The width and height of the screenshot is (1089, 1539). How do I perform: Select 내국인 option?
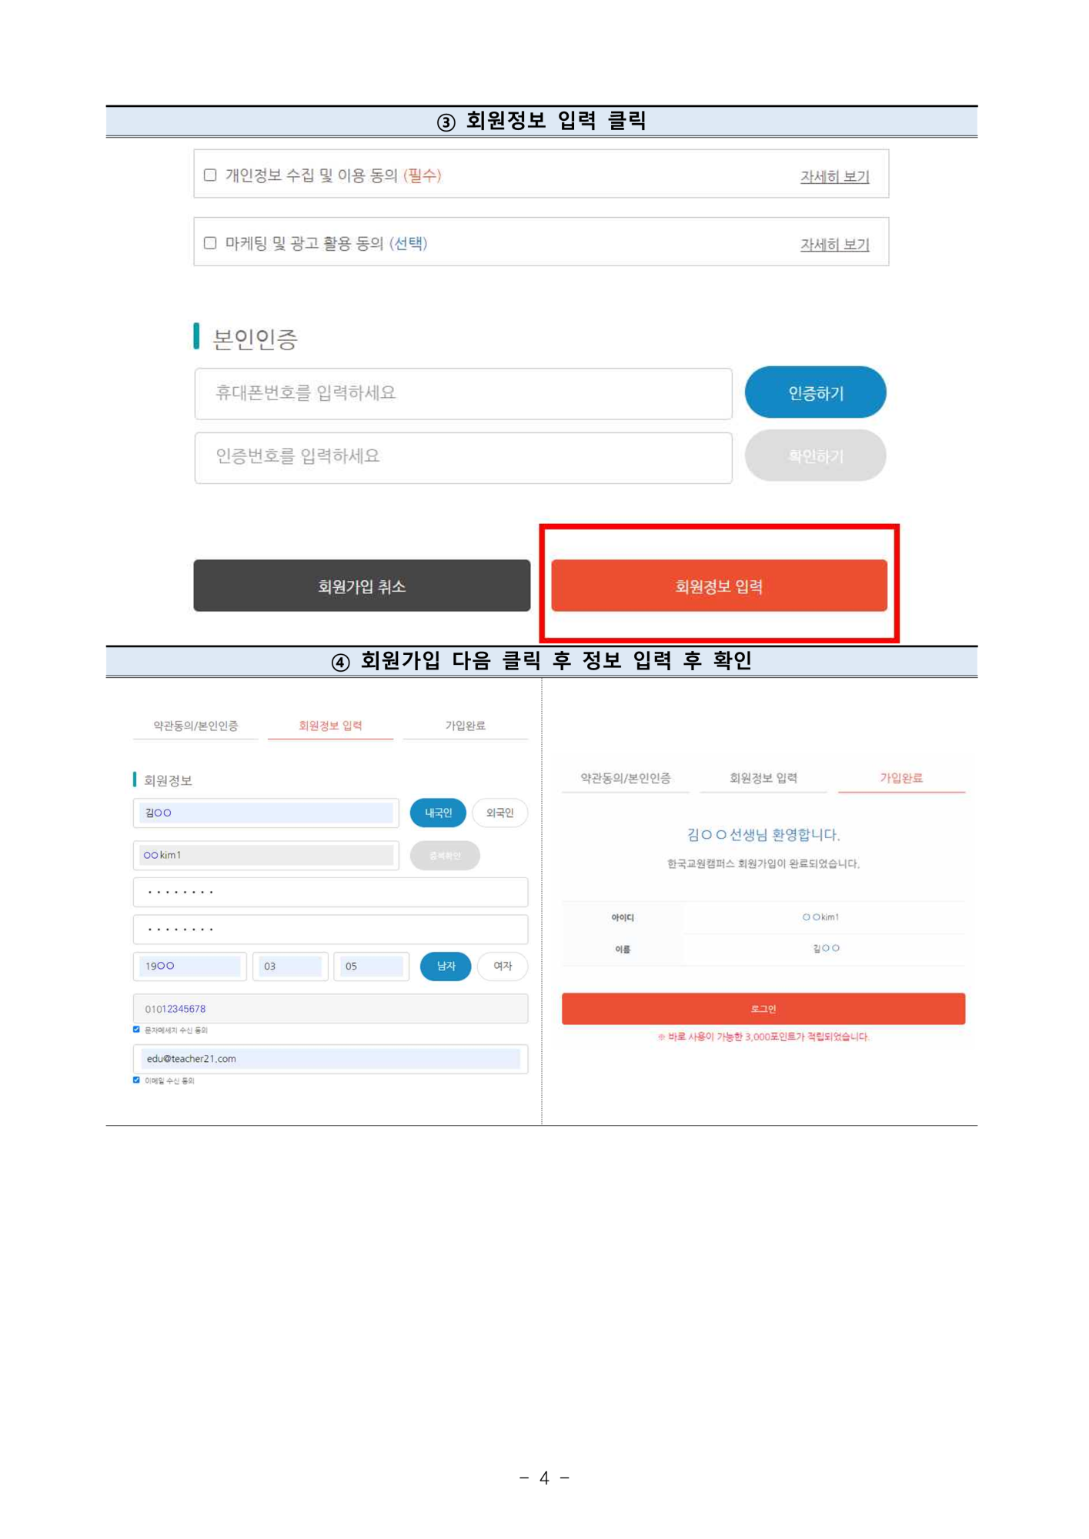pyautogui.click(x=438, y=813)
